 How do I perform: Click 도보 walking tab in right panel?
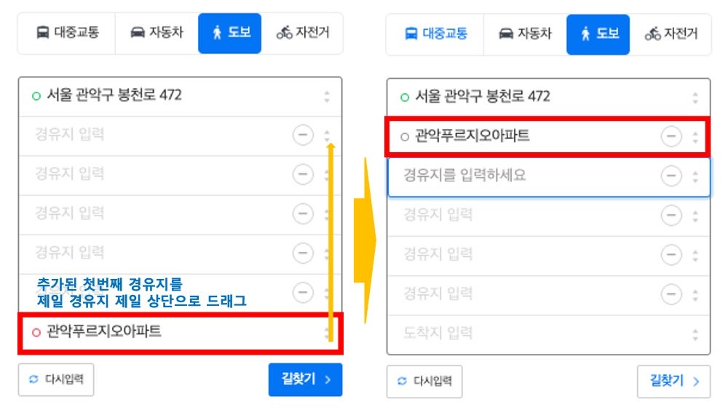pos(598,34)
